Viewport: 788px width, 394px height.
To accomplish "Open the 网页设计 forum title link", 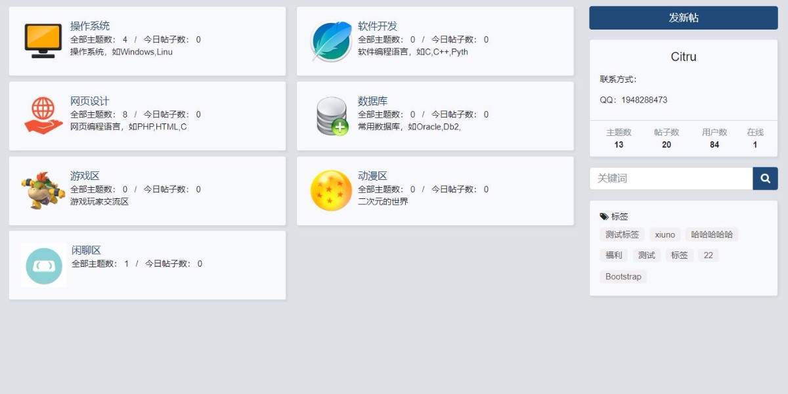I will click(x=90, y=101).
